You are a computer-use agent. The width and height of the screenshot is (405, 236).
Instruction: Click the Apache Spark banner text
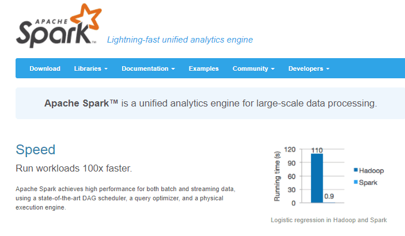[x=210, y=103]
